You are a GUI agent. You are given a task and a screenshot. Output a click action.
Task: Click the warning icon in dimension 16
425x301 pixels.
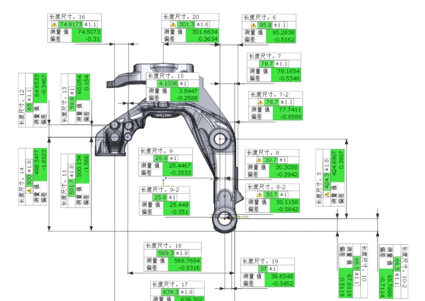(x=54, y=24)
